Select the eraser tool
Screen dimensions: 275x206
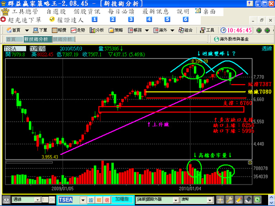point(248,200)
